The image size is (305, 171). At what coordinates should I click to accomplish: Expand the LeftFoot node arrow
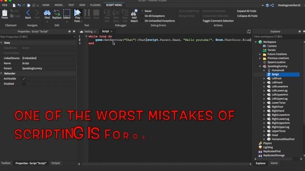pyautogui.click(x=264, y=78)
